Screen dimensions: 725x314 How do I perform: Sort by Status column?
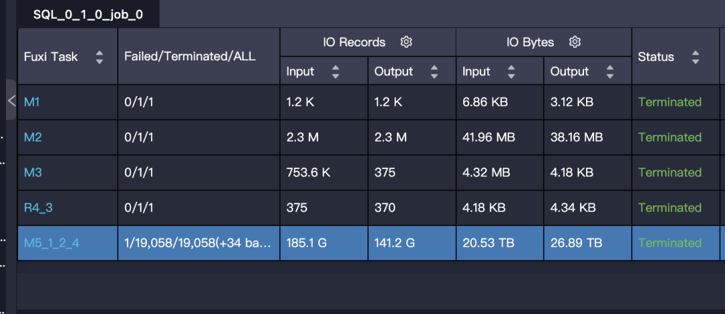pyautogui.click(x=695, y=57)
